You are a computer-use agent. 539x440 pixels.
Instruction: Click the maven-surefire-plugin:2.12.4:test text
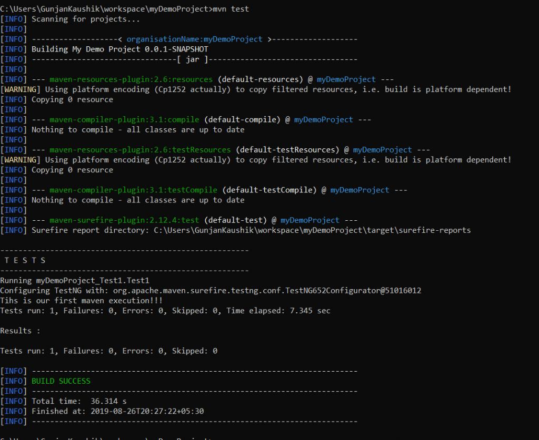tap(124, 220)
